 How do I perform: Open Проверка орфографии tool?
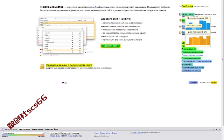tap(191, 58)
